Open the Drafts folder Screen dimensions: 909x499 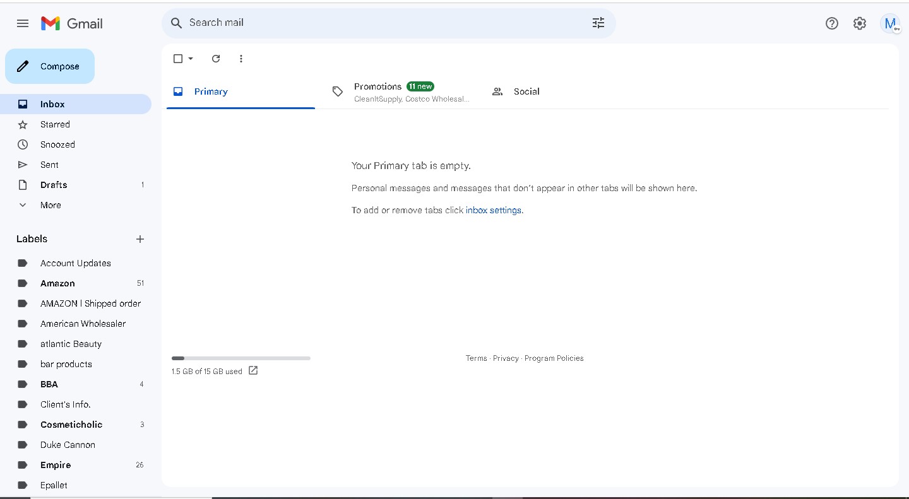click(x=76, y=185)
